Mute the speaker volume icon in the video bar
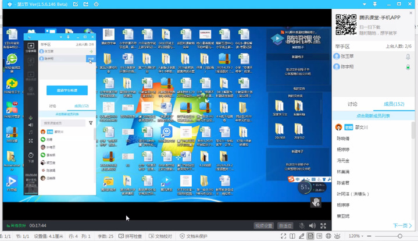 pyautogui.click(x=312, y=226)
